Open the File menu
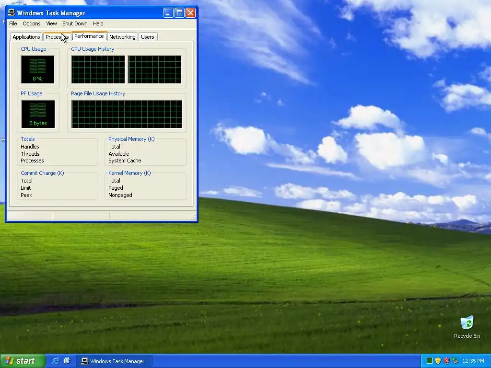The image size is (491, 368). [13, 23]
